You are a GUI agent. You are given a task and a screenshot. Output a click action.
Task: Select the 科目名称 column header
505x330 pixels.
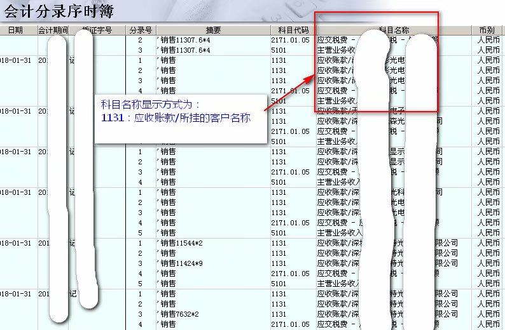(x=393, y=30)
